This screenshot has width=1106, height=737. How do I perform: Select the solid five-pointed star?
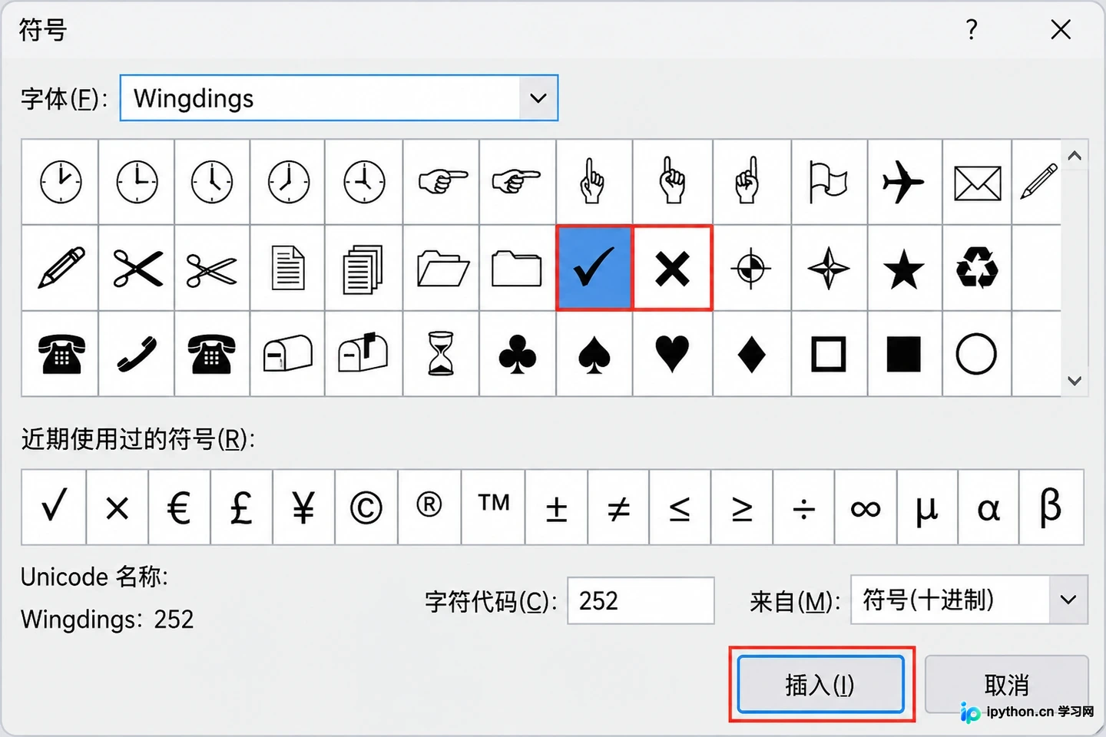pos(905,268)
